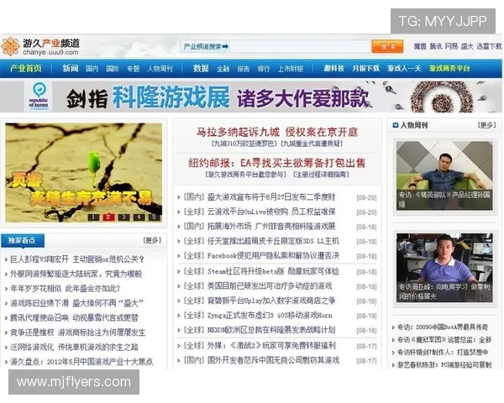Open headline 马拉多纳起诉九城 侵权案在京开庭
The width and height of the screenshot is (504, 403).
[x=277, y=132]
